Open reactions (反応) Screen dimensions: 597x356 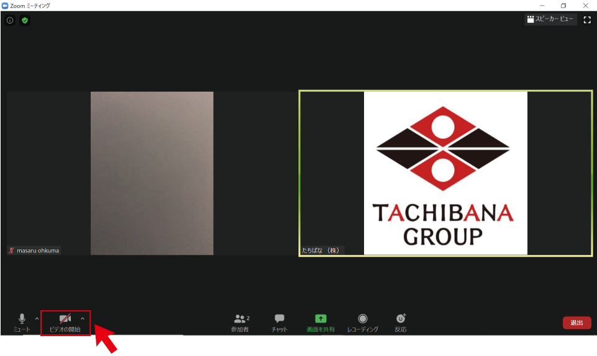click(x=401, y=323)
